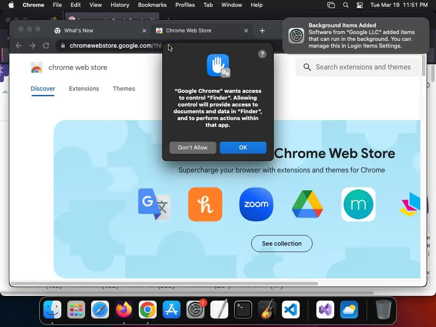Open the Zoom extension icon

(x=256, y=204)
